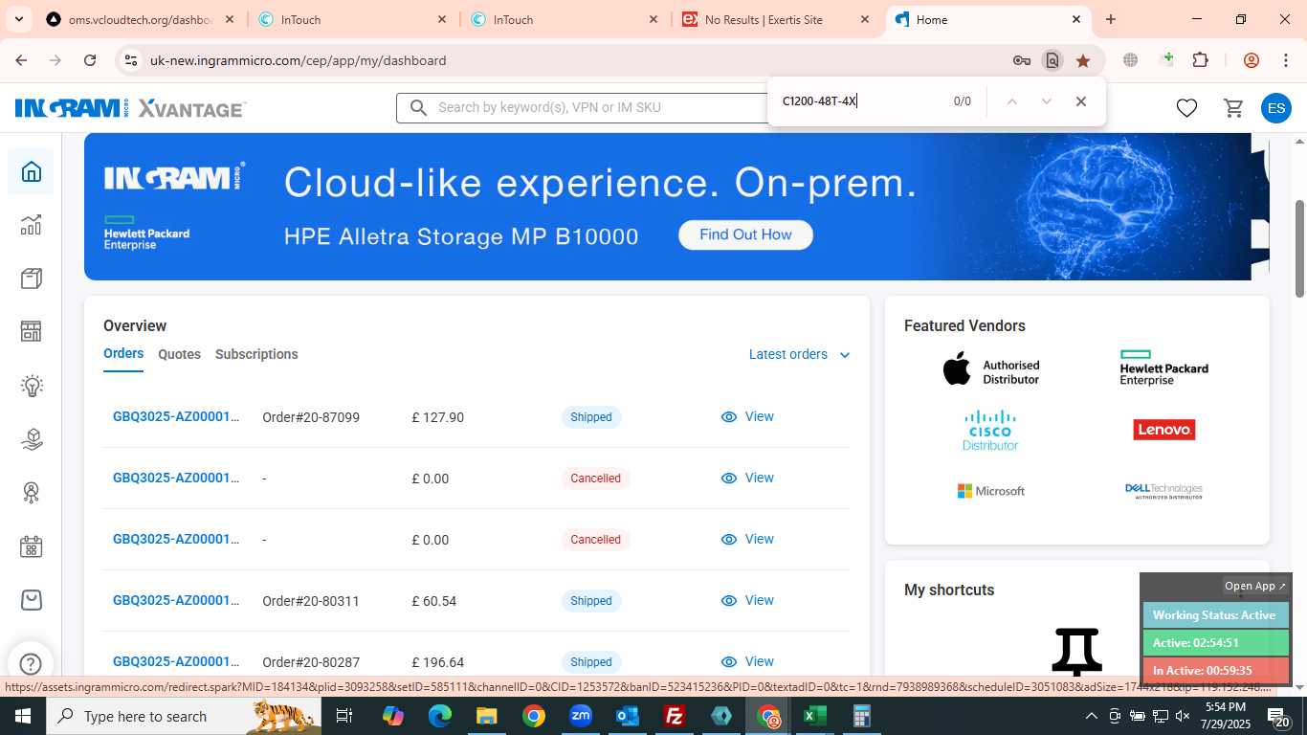Open the Home dashboard sidebar icon
This screenshot has height=735, width=1307.
pos(32,171)
